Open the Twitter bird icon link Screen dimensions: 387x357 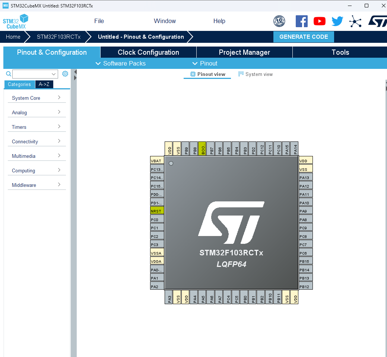point(337,21)
